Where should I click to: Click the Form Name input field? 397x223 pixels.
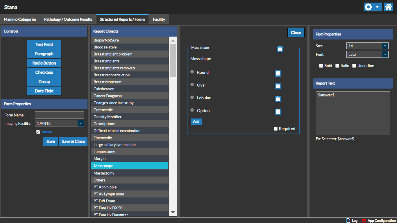(60, 115)
